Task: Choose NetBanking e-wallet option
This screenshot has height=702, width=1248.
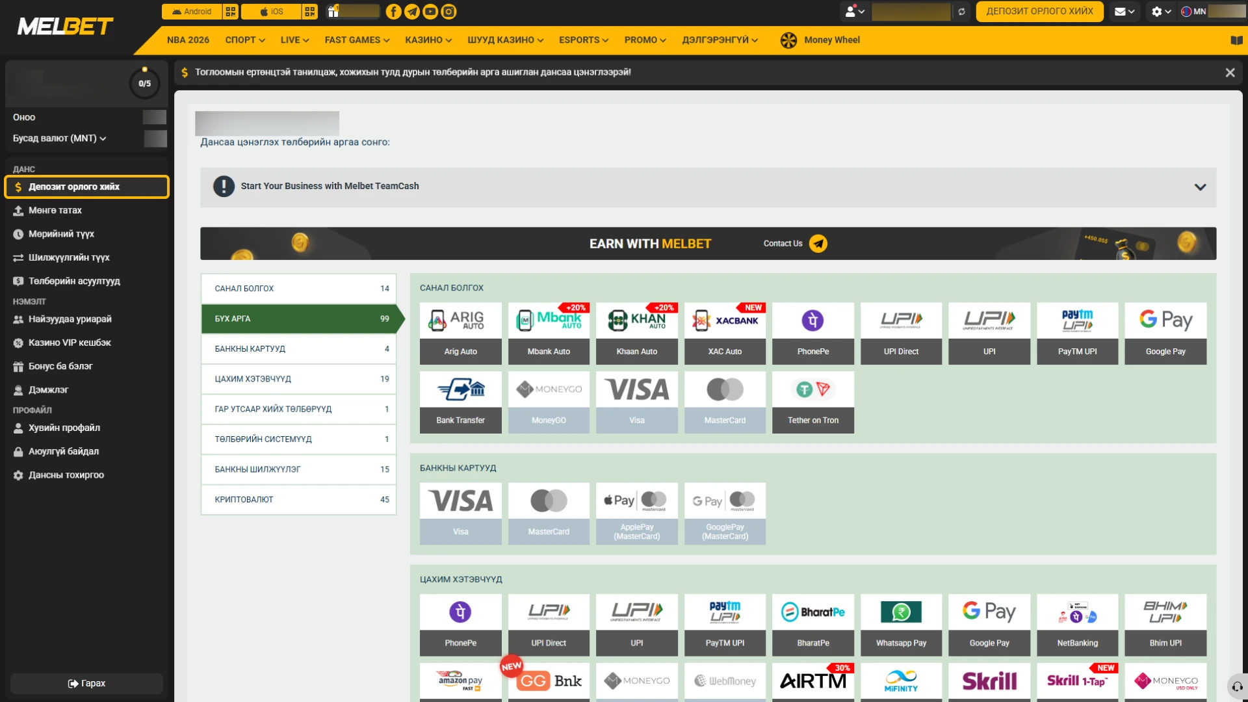Action: [1077, 625]
